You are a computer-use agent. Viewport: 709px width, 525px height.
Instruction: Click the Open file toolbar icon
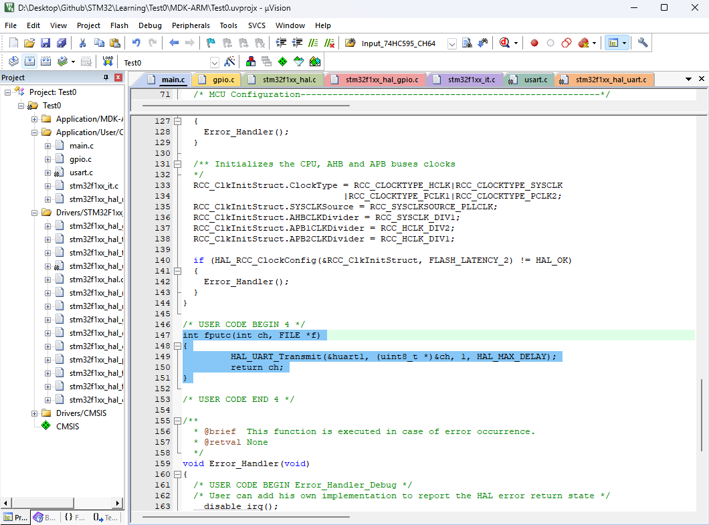click(29, 43)
